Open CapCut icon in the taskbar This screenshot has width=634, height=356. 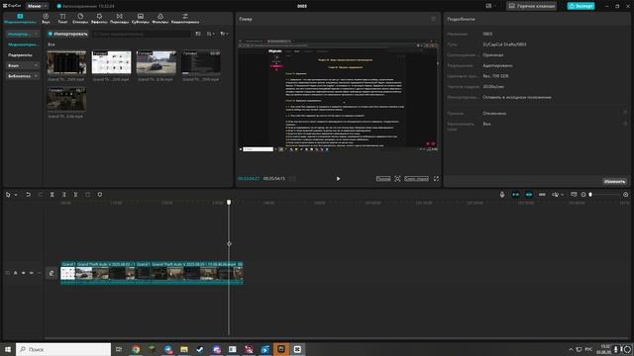click(x=297, y=349)
